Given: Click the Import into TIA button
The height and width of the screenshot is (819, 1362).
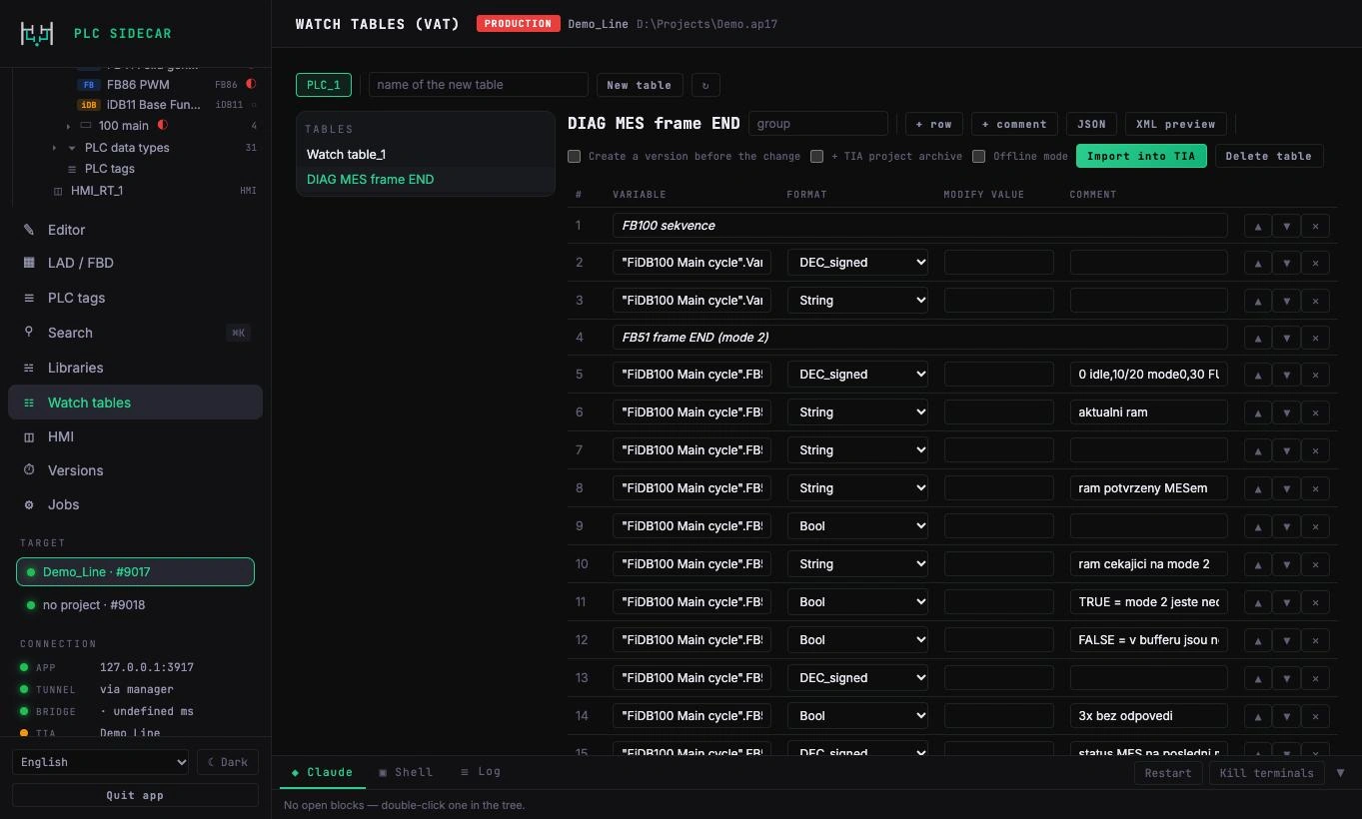Looking at the screenshot, I should [1141, 156].
